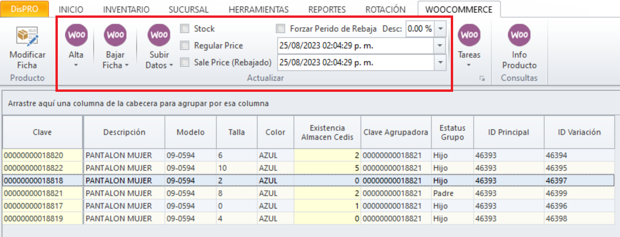The image size is (620, 237).
Task: Click the Subir Datos Woo icon
Action: click(159, 35)
